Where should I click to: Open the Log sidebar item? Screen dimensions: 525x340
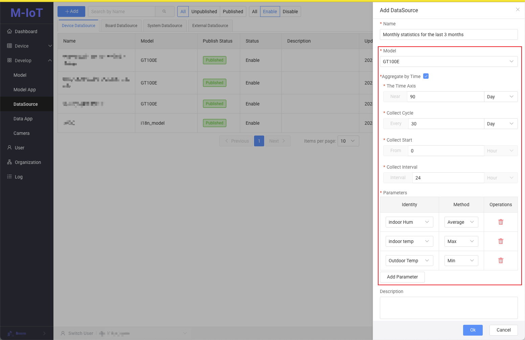(19, 177)
